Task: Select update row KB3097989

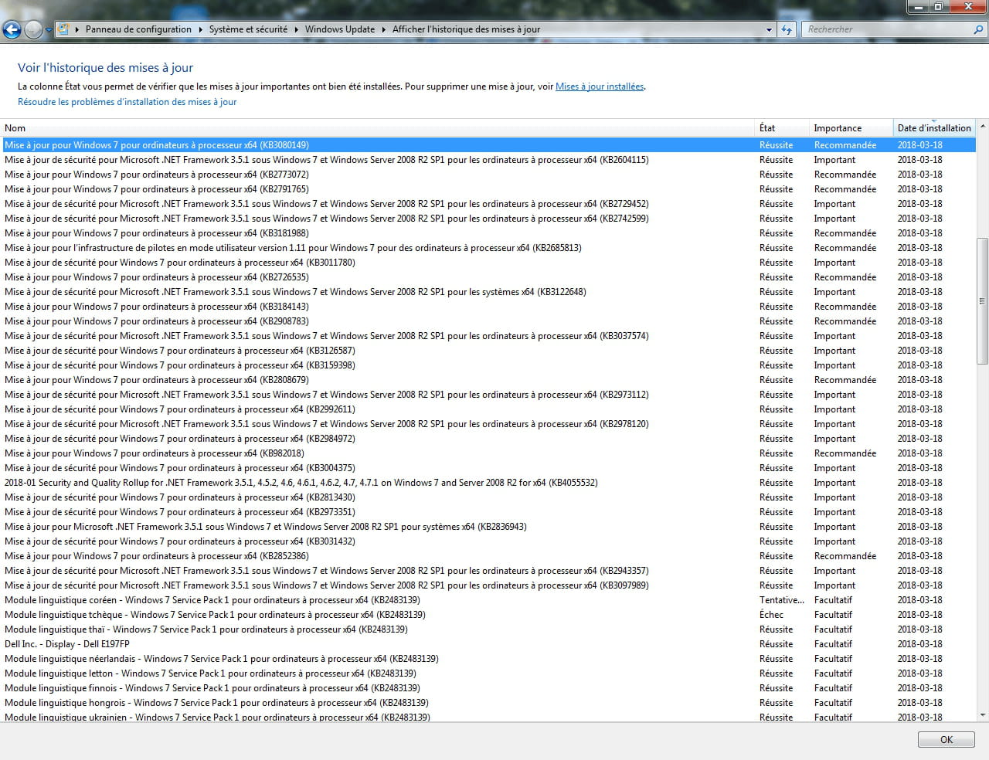Action: pos(488,585)
